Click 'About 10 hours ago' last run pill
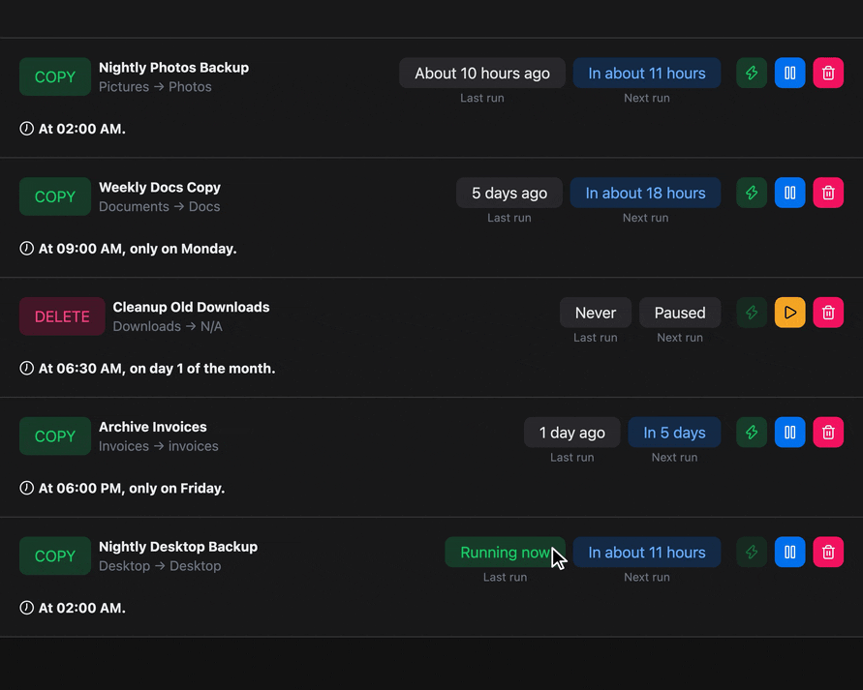863x690 pixels. [482, 74]
